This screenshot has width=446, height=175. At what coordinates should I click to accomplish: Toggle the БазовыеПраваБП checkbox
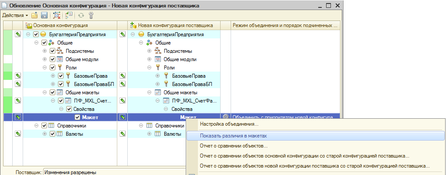(x=61, y=84)
